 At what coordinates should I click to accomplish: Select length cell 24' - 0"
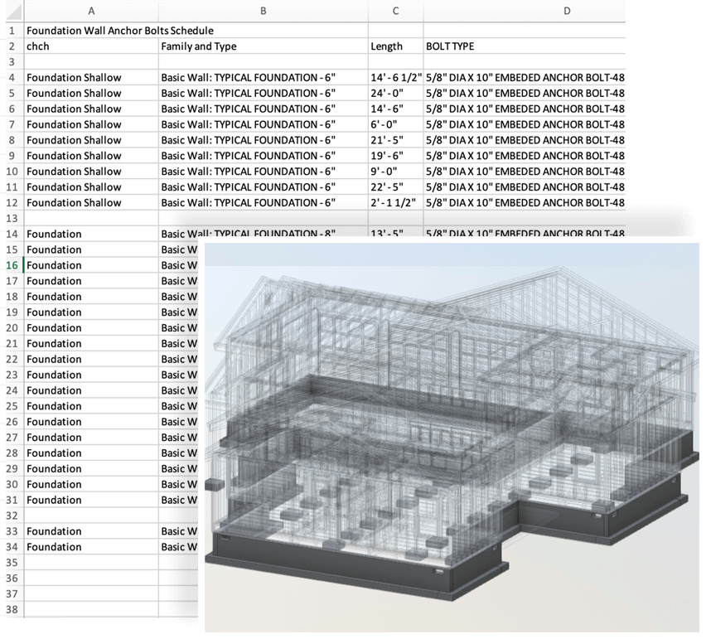[x=395, y=93]
